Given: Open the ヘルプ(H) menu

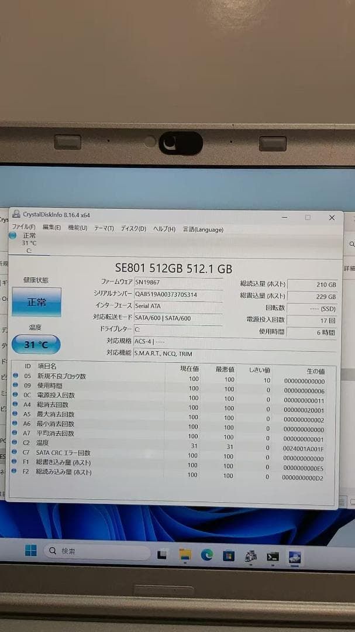Looking at the screenshot, I should point(164,229).
